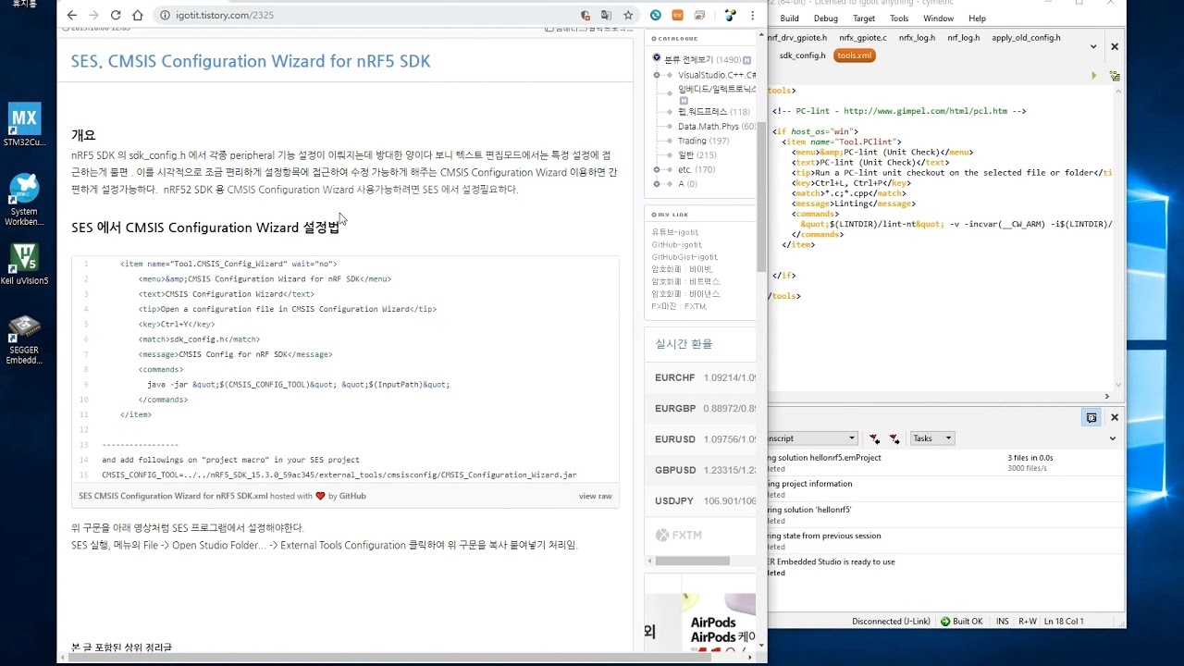Click the horizontal scrollbar under the FXTM widget
Viewport: 1184px width, 666px height.
click(x=693, y=561)
